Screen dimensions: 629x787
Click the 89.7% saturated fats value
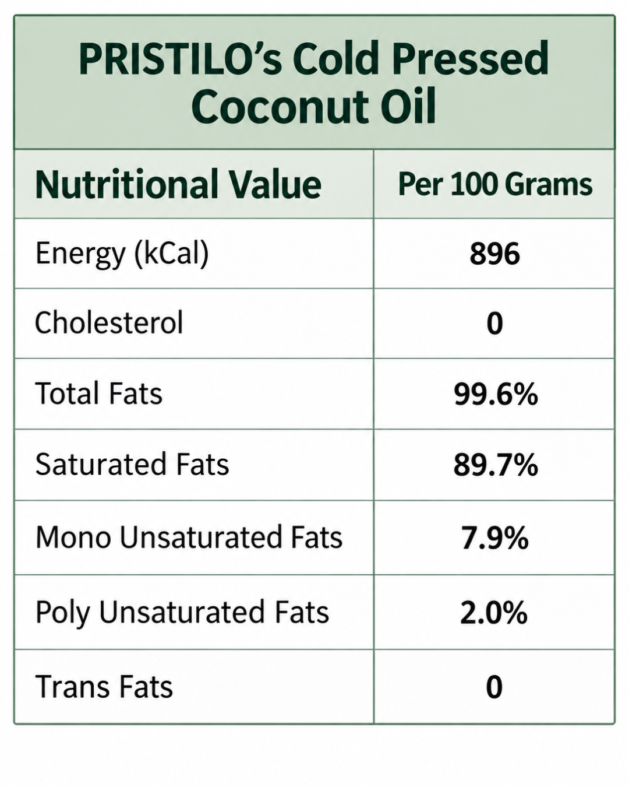[x=496, y=465]
